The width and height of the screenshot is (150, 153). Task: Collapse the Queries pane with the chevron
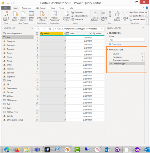click(32, 28)
